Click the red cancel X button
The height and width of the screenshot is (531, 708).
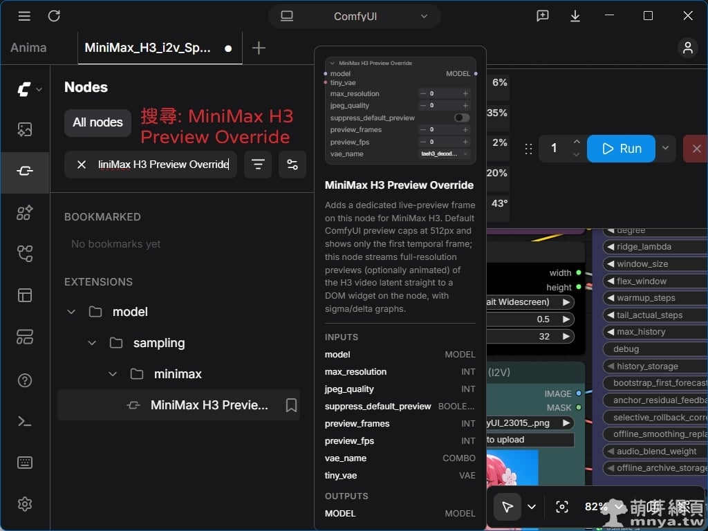[x=696, y=149]
